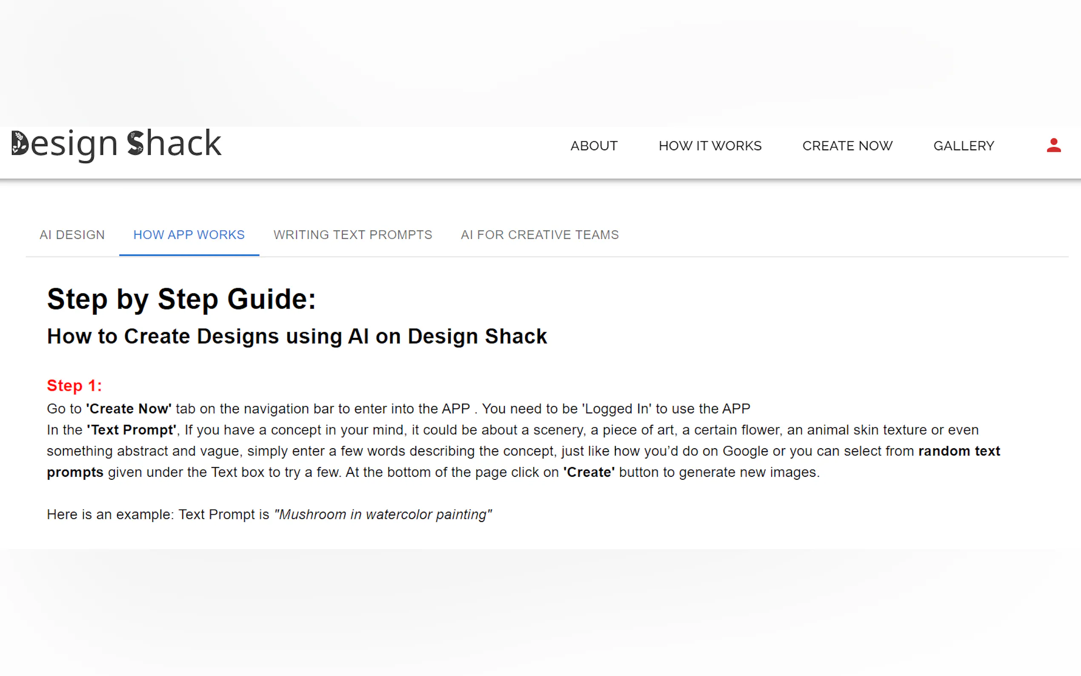Go to HOW IT WORKS in navbar
This screenshot has width=1081, height=676.
click(709, 146)
